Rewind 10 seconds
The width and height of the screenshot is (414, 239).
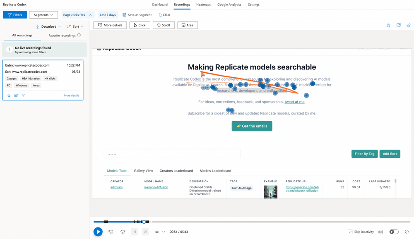[111, 232]
